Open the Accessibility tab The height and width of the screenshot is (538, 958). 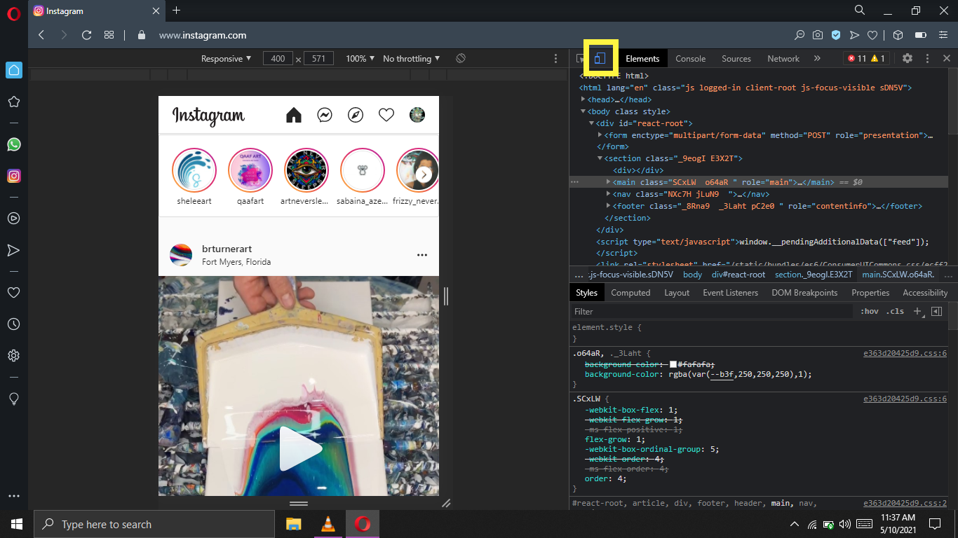point(925,293)
